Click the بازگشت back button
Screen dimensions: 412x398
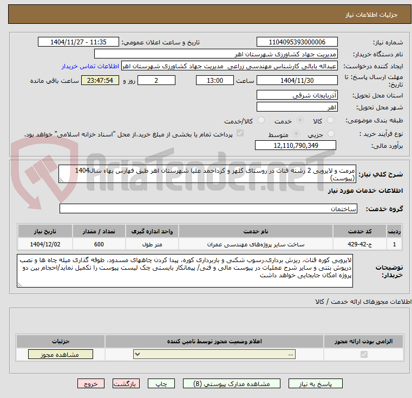click(x=126, y=383)
